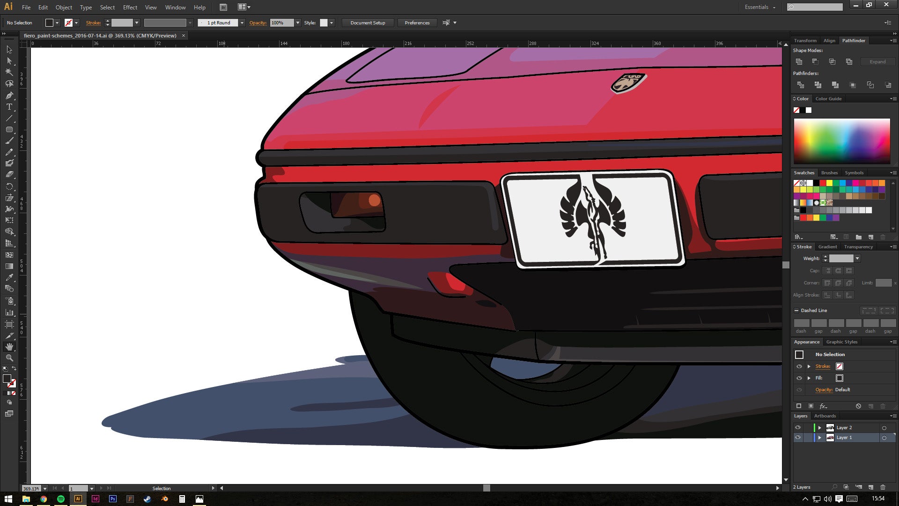899x506 pixels.
Task: Toggle Fill visibility in Appearance panel
Action: (799, 378)
